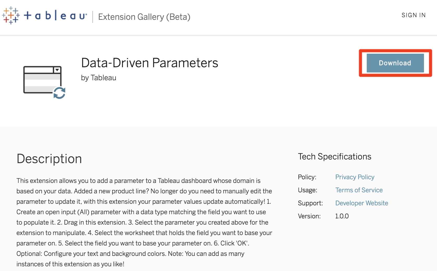This screenshot has width=437, height=271.
Task: Visit the Developer Website link
Action: pos(362,203)
